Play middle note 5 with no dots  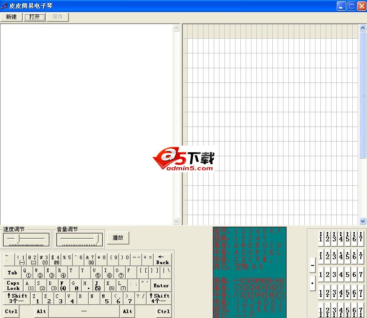[x=347, y=274]
